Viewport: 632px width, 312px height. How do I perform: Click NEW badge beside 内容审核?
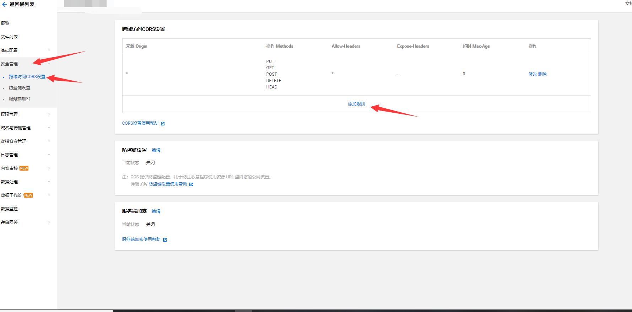[24, 168]
